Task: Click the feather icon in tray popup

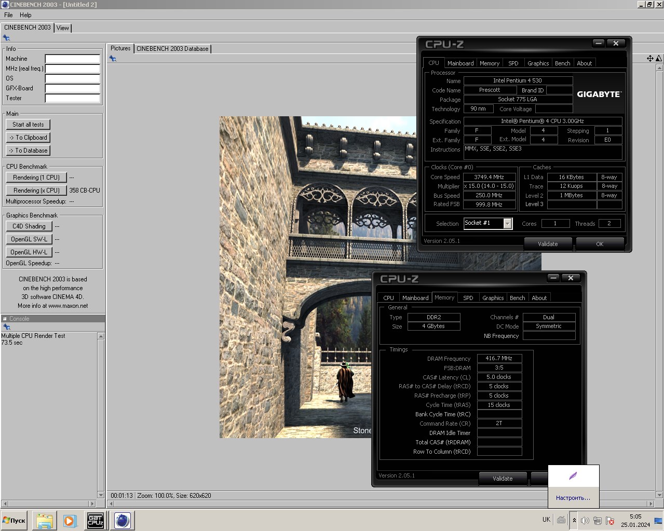Action: [x=573, y=476]
